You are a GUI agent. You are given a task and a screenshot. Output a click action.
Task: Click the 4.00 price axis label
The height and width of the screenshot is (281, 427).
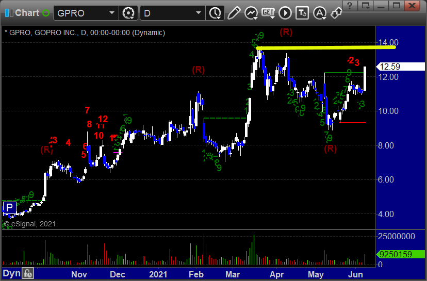386,214
